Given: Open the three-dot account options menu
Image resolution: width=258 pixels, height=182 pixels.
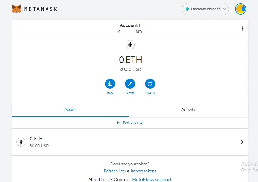Looking at the screenshot, I should point(242,28).
